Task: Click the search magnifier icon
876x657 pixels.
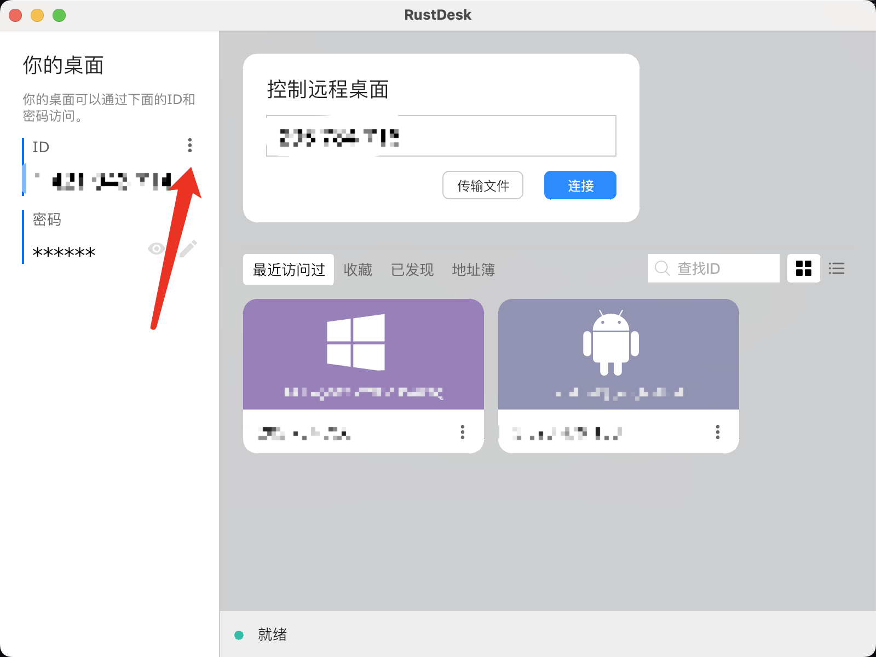Action: [662, 268]
